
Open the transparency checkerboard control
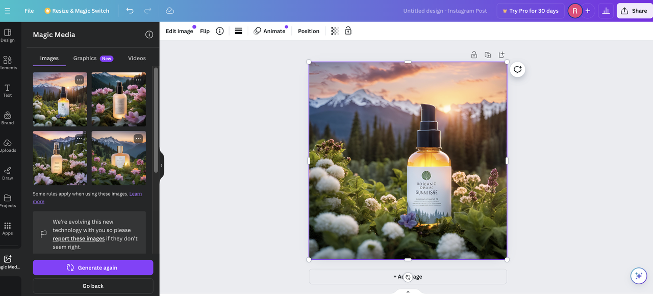(x=335, y=31)
